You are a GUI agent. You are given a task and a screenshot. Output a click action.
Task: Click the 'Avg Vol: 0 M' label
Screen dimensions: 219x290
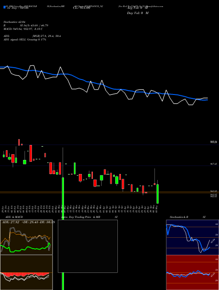point(138,8)
